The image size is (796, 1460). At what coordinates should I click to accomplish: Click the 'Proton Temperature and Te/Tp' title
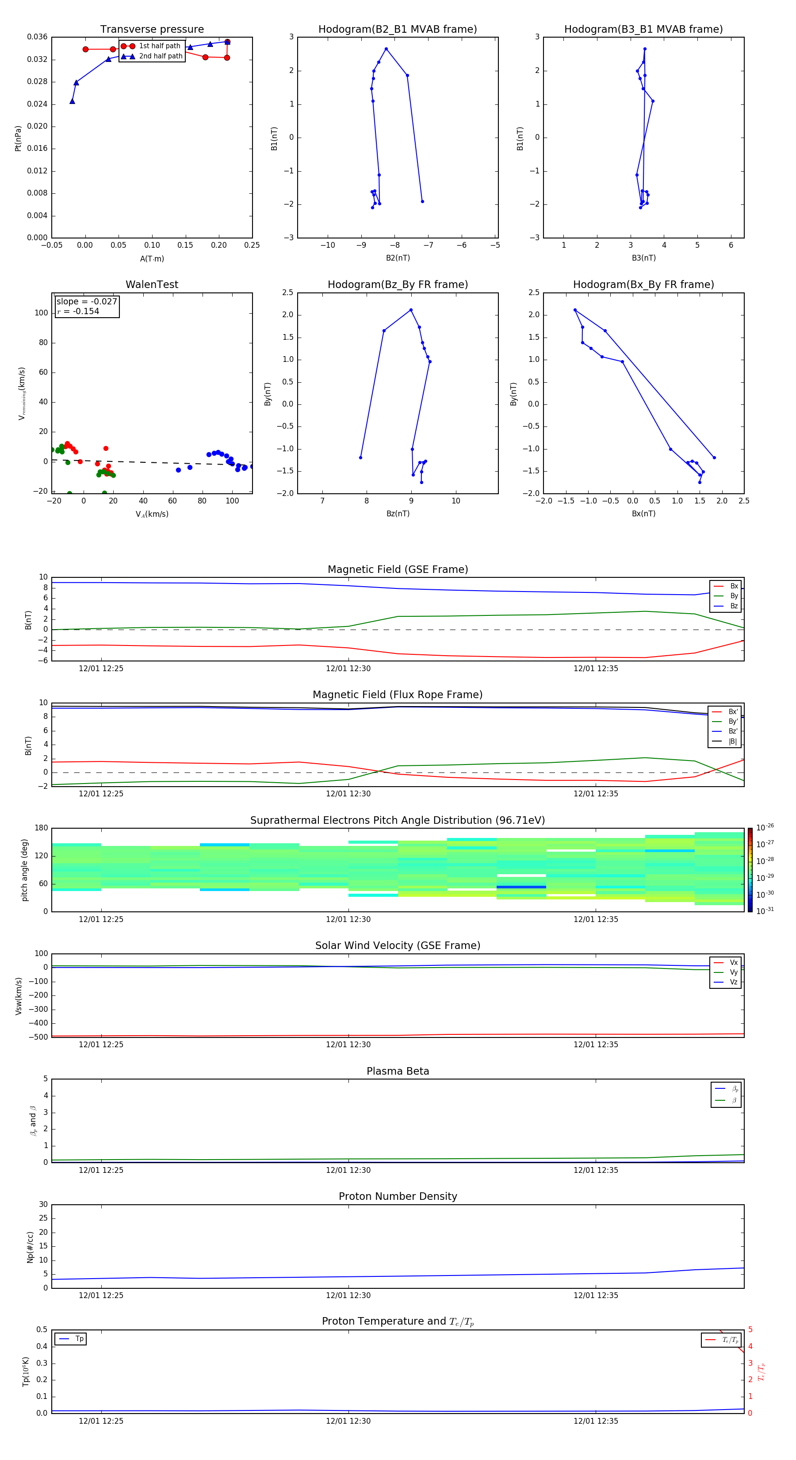click(398, 1321)
